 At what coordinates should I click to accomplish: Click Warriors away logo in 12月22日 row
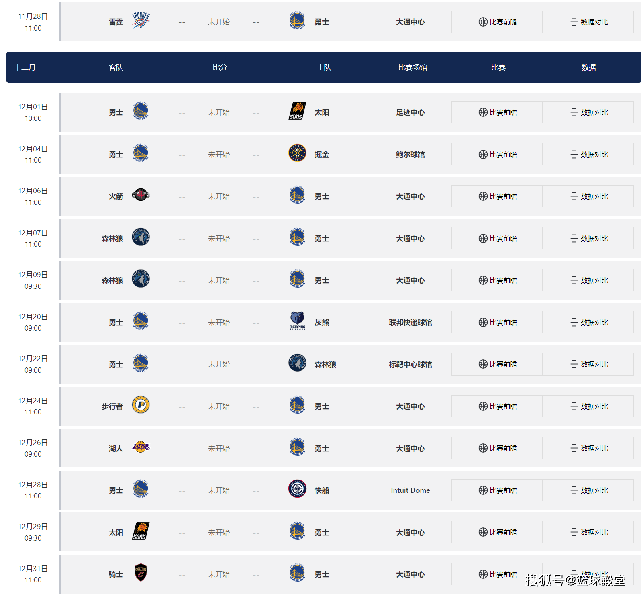tap(141, 363)
